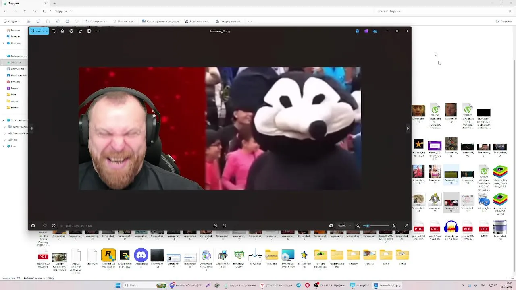Click the Edit (Изменить) button in Photos
This screenshot has height=290, width=516.
pyautogui.click(x=39, y=31)
